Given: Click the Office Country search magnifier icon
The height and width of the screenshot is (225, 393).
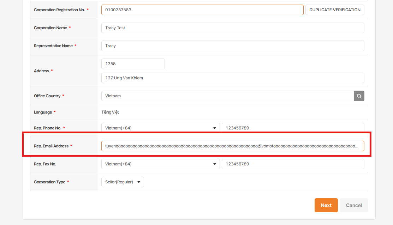Looking at the screenshot, I should (359, 96).
